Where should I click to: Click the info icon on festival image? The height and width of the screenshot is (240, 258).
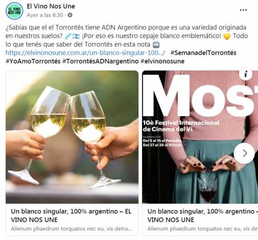[x=246, y=74]
